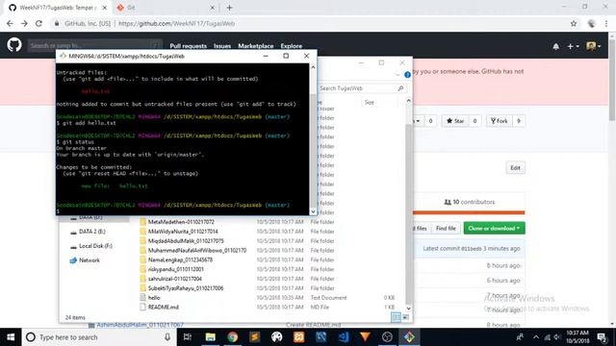
Task: Open Visual Studio Code from the taskbar
Action: pyautogui.click(x=343, y=337)
